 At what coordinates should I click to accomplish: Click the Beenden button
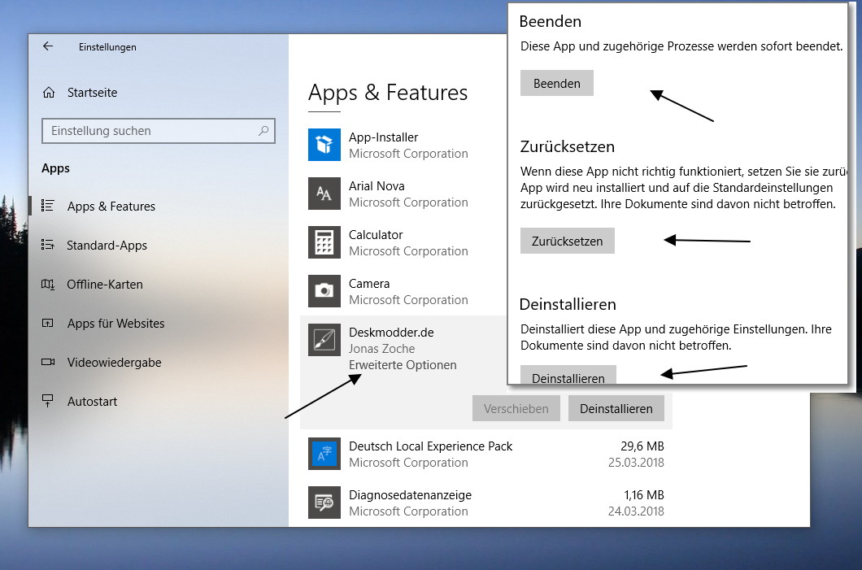click(x=557, y=83)
